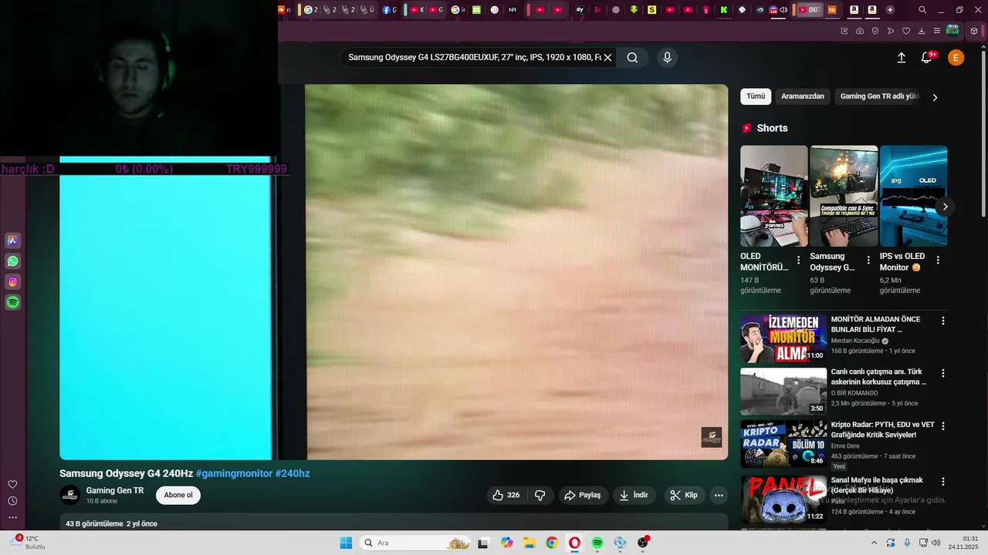Image resolution: width=988 pixels, height=555 pixels.
Task: Click the YouTube search magnifier button
Action: click(632, 57)
